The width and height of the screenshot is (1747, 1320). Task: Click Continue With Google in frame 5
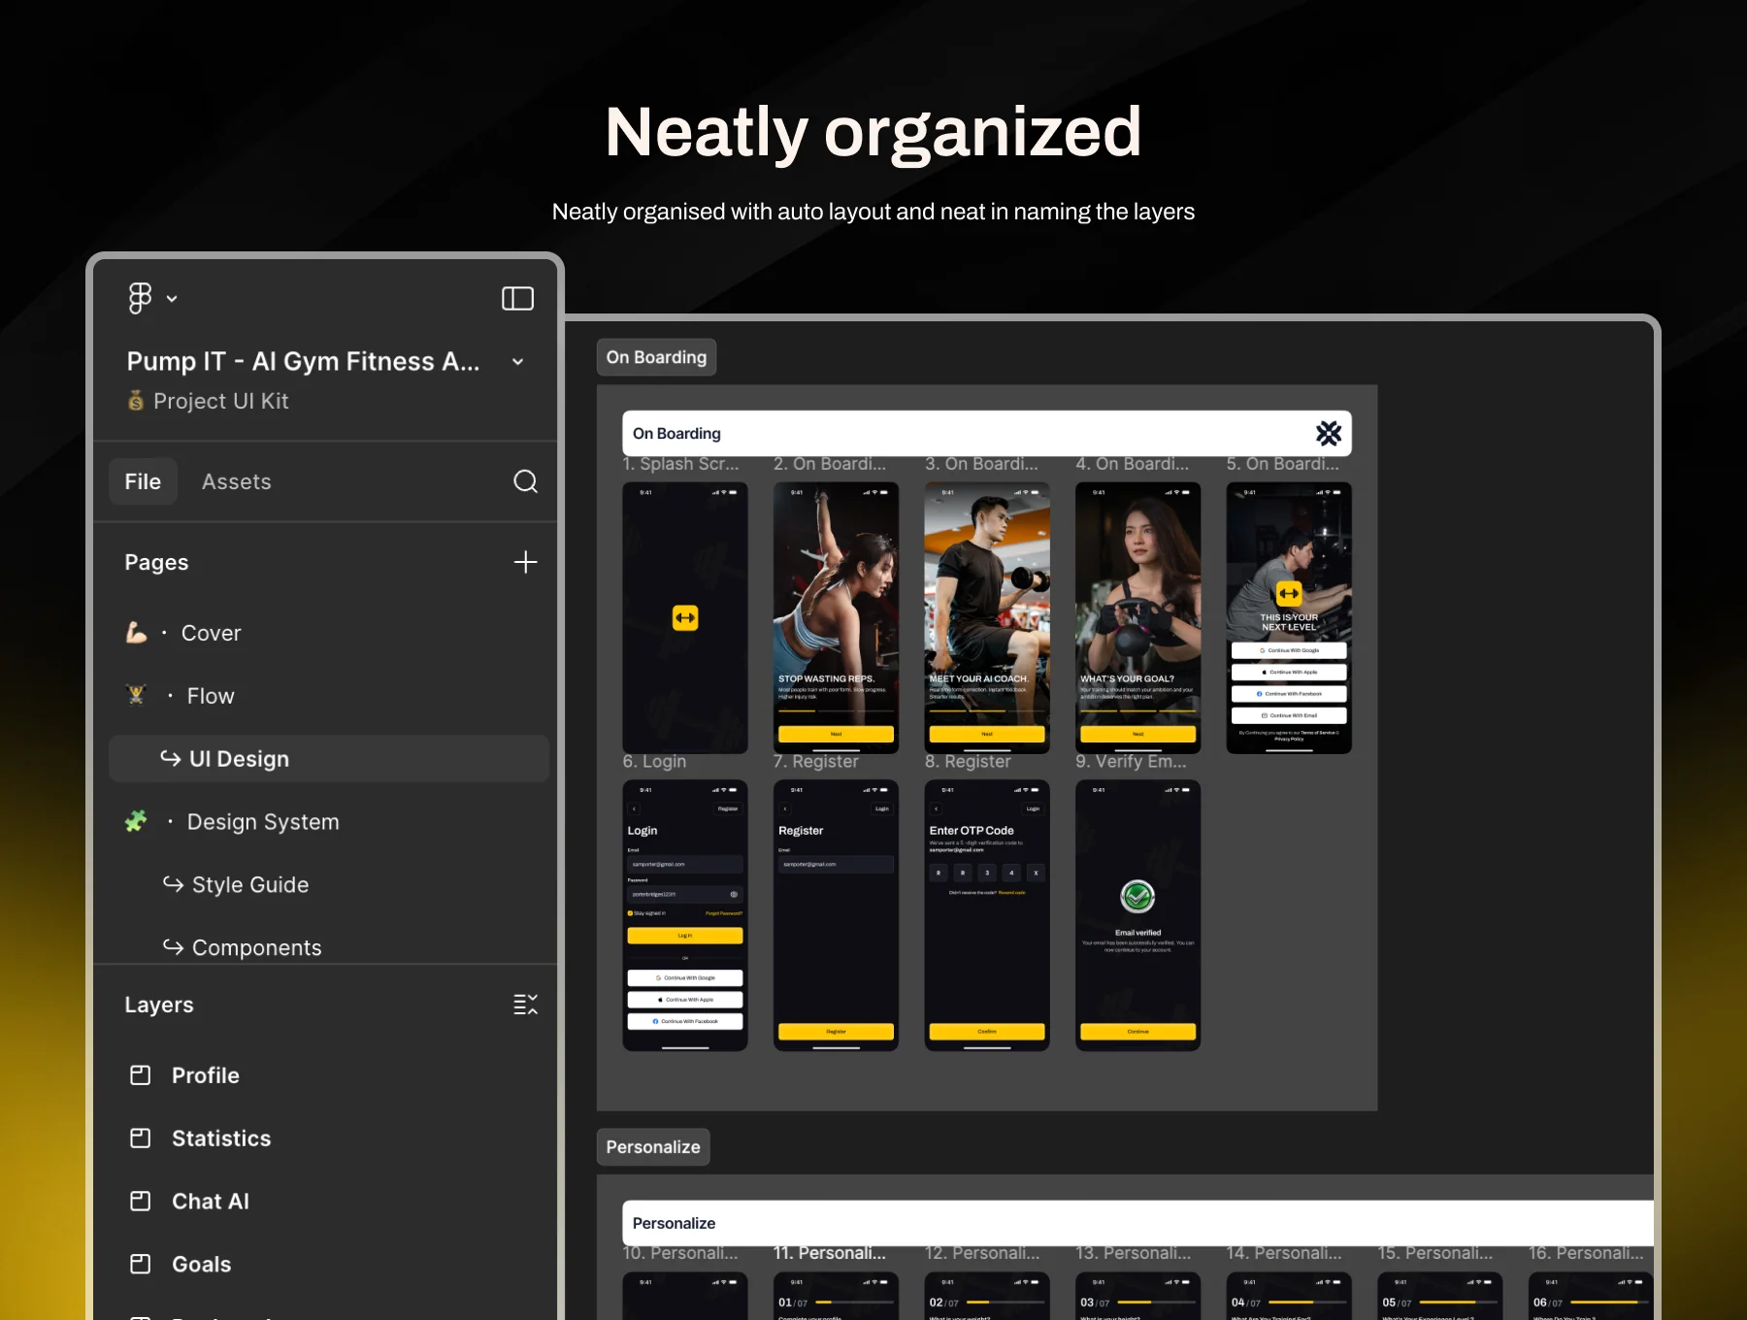[x=1289, y=650]
